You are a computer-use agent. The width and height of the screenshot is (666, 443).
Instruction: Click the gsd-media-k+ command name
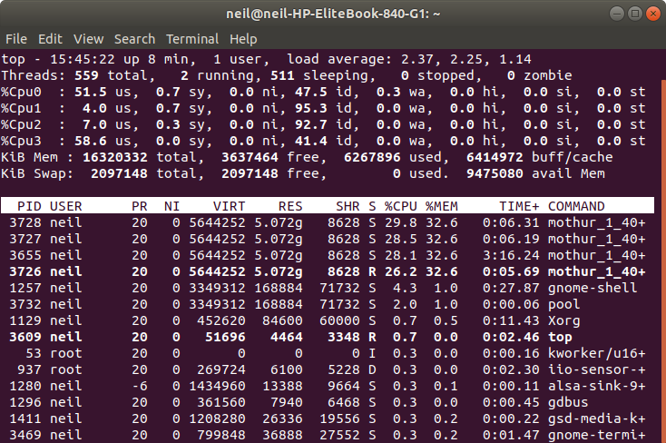click(597, 418)
